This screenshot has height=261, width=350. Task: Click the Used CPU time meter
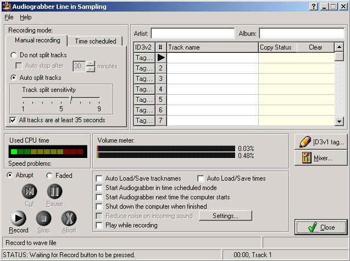pos(48,151)
